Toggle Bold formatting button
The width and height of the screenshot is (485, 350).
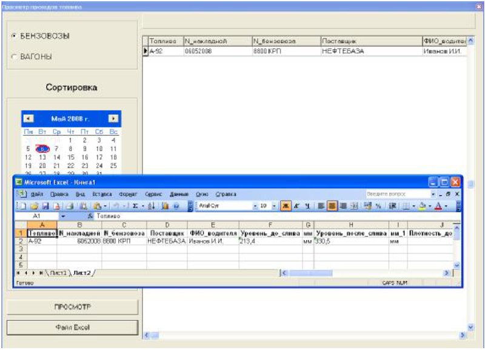point(286,206)
